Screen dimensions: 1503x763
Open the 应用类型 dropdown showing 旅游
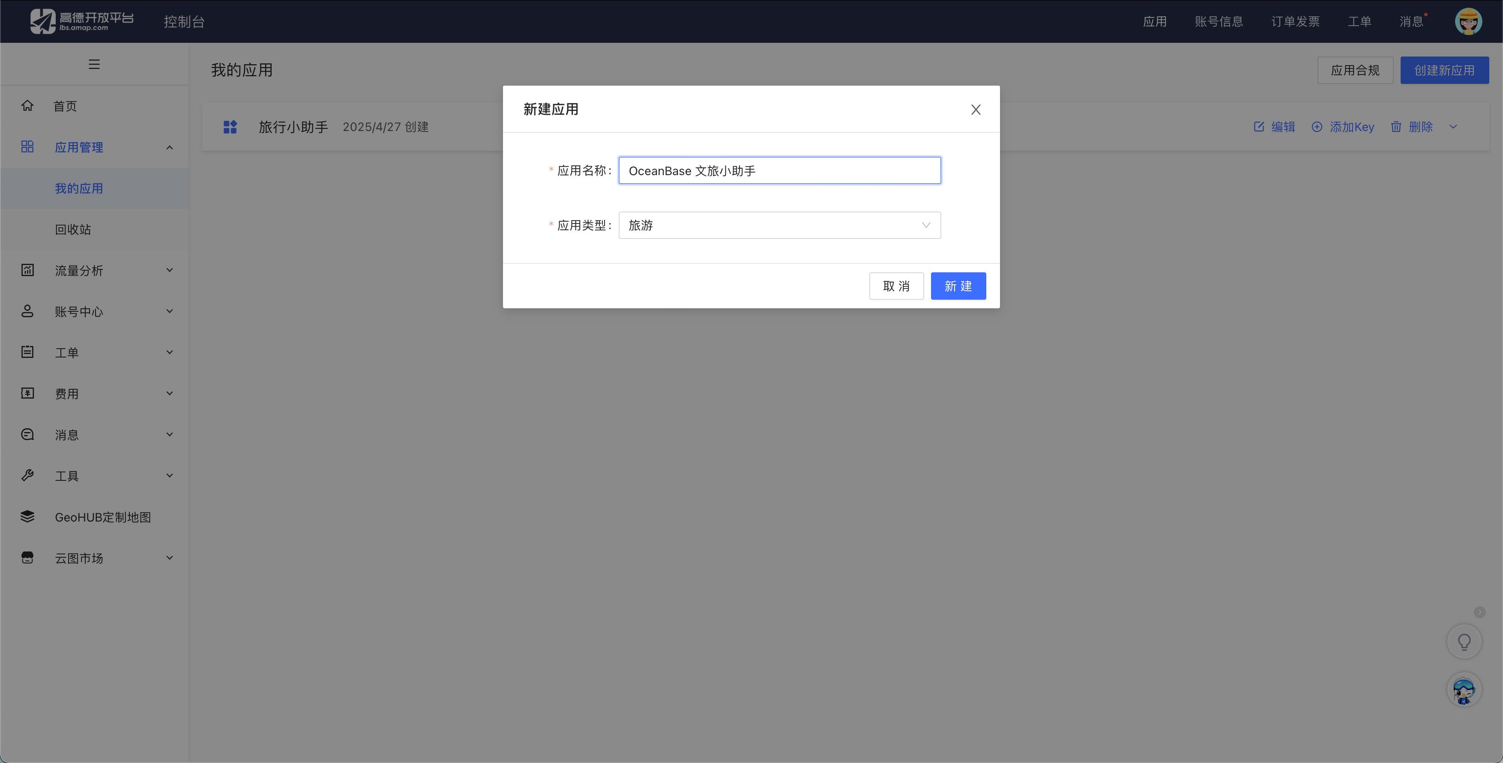779,225
